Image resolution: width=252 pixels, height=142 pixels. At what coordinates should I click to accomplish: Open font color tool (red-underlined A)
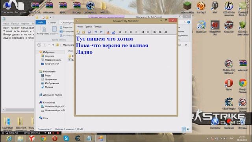tap(108, 32)
